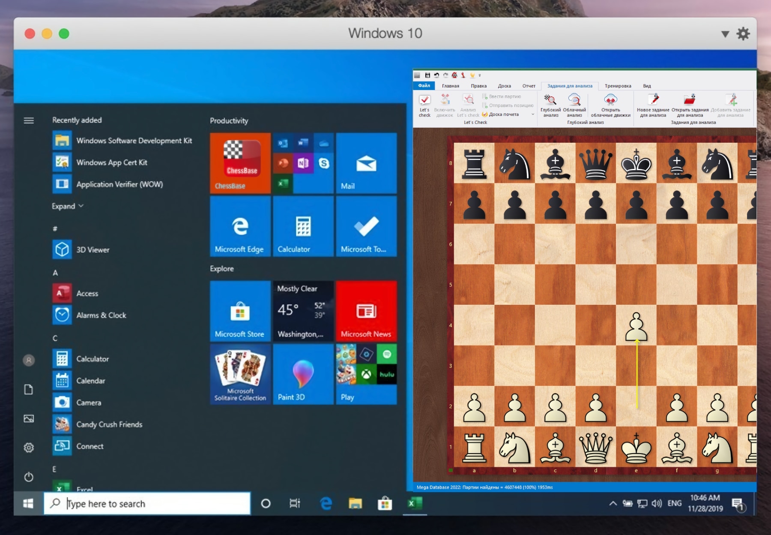Switch to Правка ribbon tab
771x535 pixels.
pos(478,86)
